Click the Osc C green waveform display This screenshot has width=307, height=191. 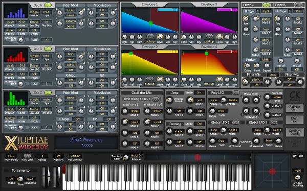[x=16, y=99]
